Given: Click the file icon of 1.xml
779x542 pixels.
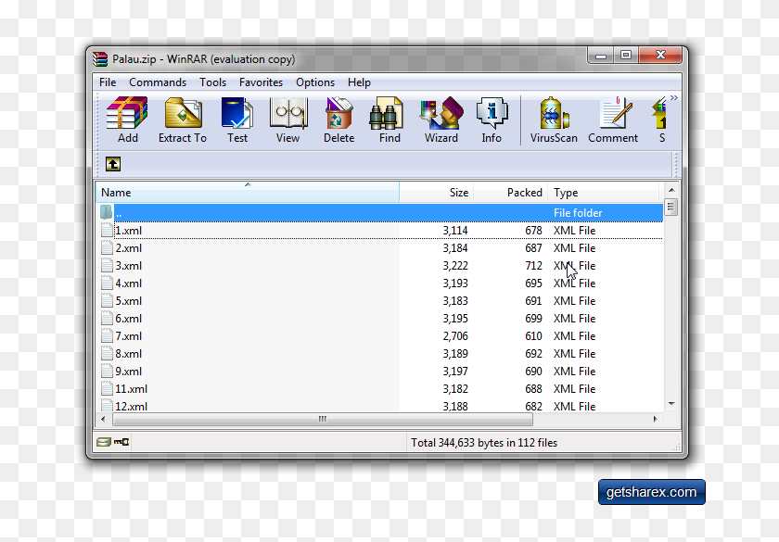Looking at the screenshot, I should tap(107, 230).
